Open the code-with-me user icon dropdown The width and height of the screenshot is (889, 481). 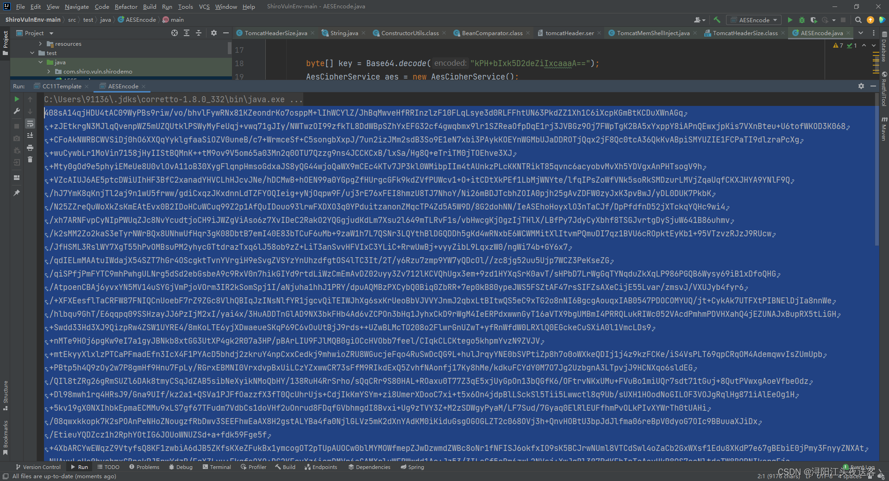[x=700, y=20]
